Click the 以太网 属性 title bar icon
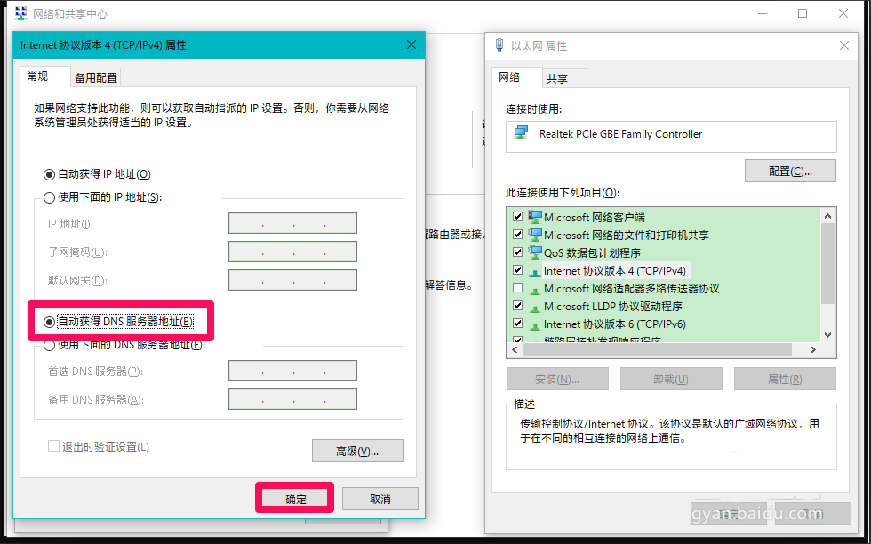 tap(499, 45)
